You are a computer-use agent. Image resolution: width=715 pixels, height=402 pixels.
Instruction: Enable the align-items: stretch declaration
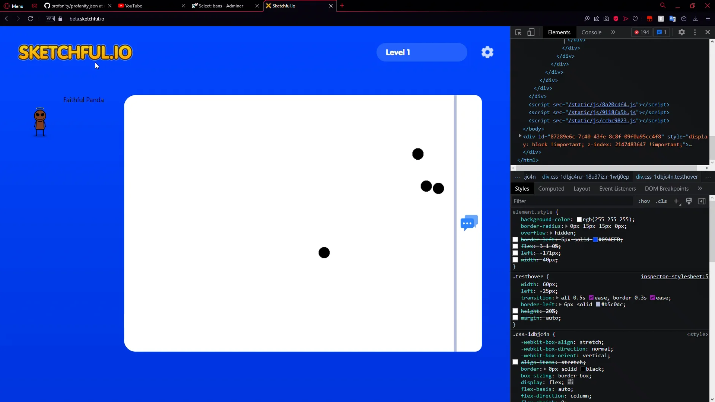pos(515,362)
